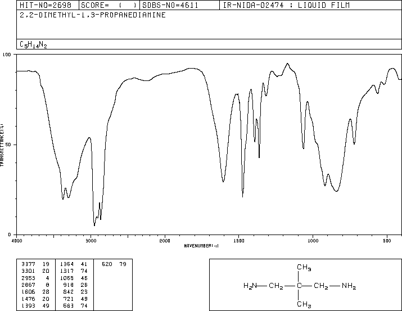402x311 pixels.
Task: Select peak value 620 in the table
Action: 107,264
